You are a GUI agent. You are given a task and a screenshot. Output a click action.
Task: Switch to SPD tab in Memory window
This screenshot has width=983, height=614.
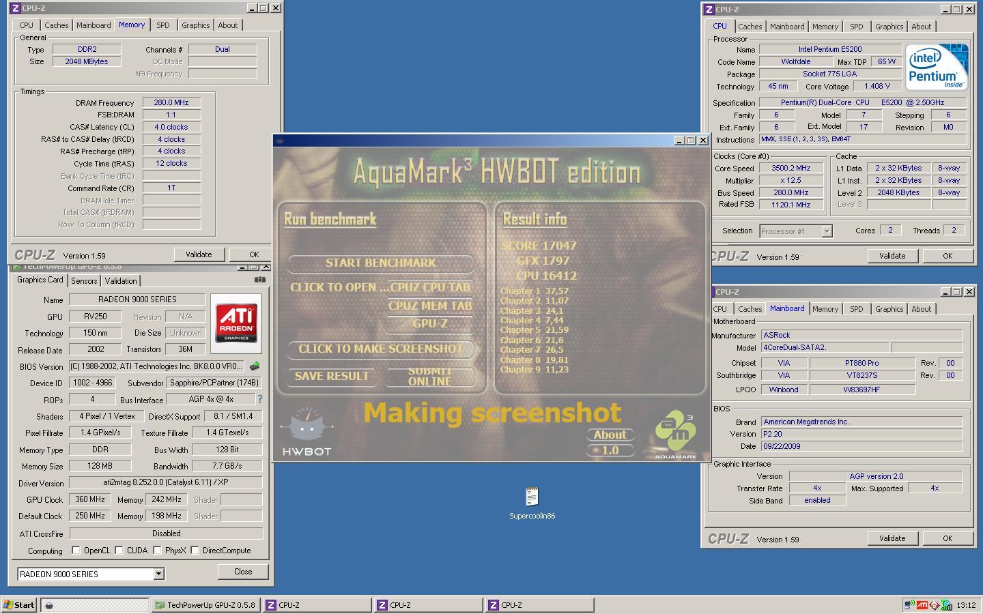click(162, 25)
